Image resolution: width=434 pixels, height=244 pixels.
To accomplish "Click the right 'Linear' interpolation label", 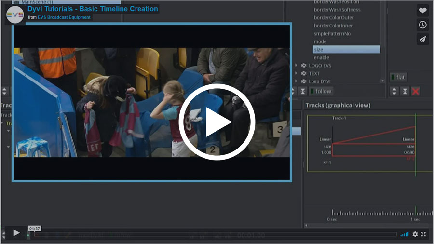I will (x=408, y=139).
